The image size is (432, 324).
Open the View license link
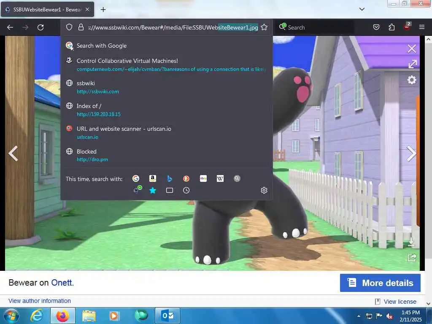(x=400, y=302)
